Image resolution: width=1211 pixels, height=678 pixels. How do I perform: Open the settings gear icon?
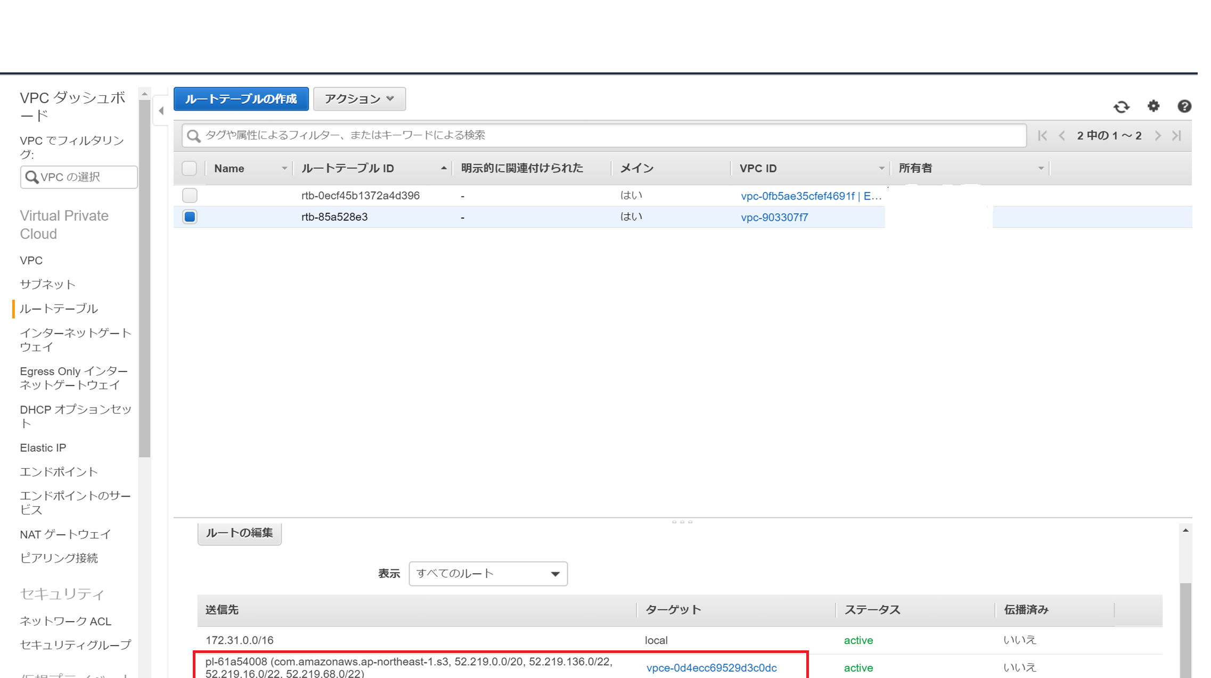[1153, 106]
